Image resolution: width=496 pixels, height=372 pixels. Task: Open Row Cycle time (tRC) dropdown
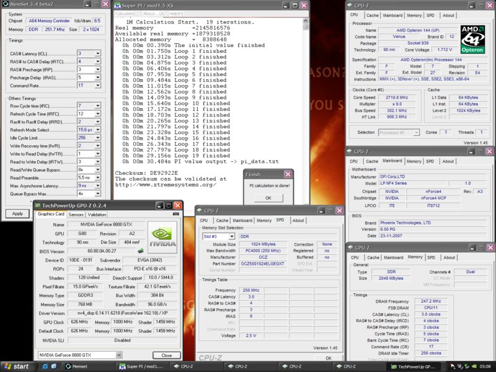click(98, 105)
